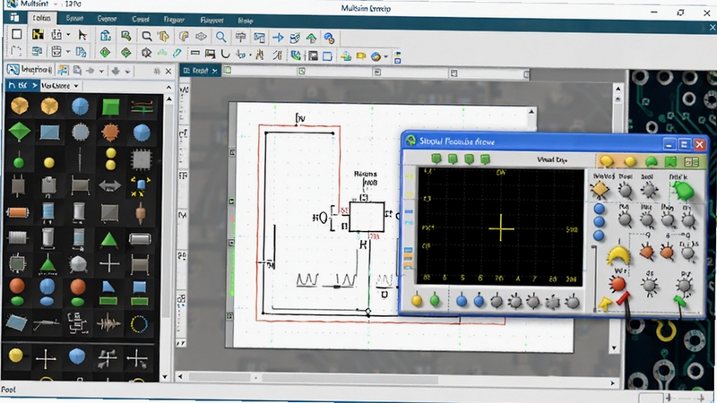Open the second ribbon tab next to active one
The width and height of the screenshot is (717, 403).
(74, 19)
